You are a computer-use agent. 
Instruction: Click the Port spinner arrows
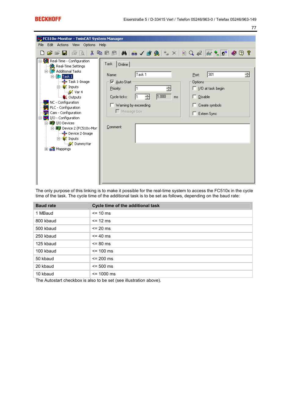click(x=247, y=74)
